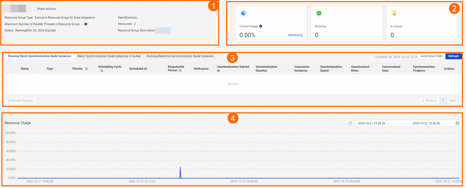Click the Resources: 2 text
This screenshot has height=188, width=466.
[x=127, y=24]
